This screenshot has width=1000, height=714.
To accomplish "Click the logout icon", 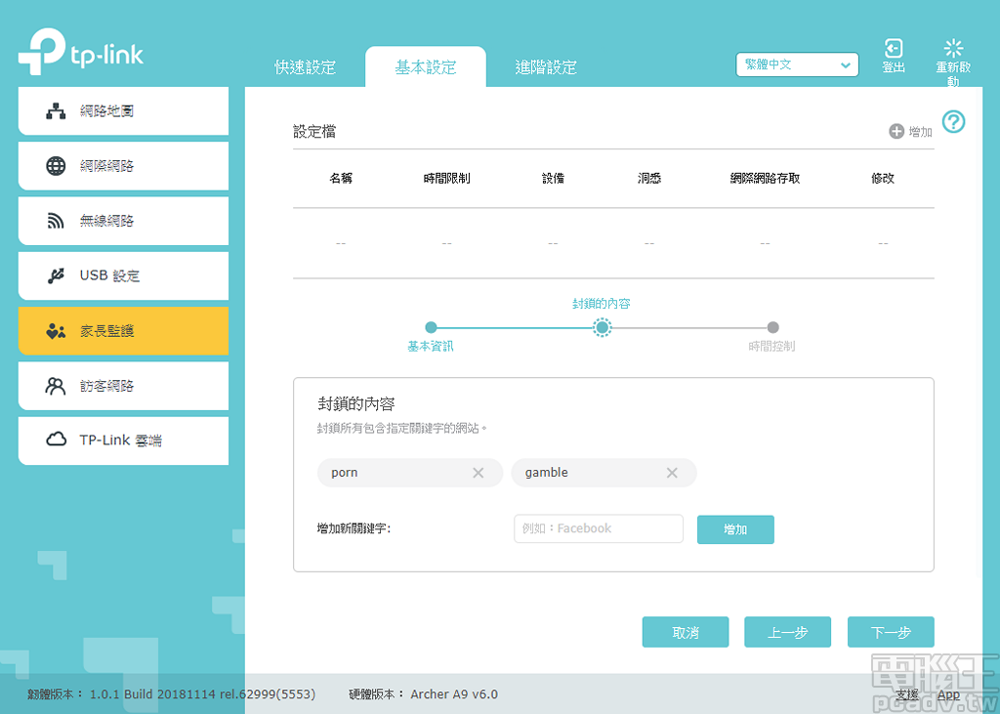I will [893, 49].
